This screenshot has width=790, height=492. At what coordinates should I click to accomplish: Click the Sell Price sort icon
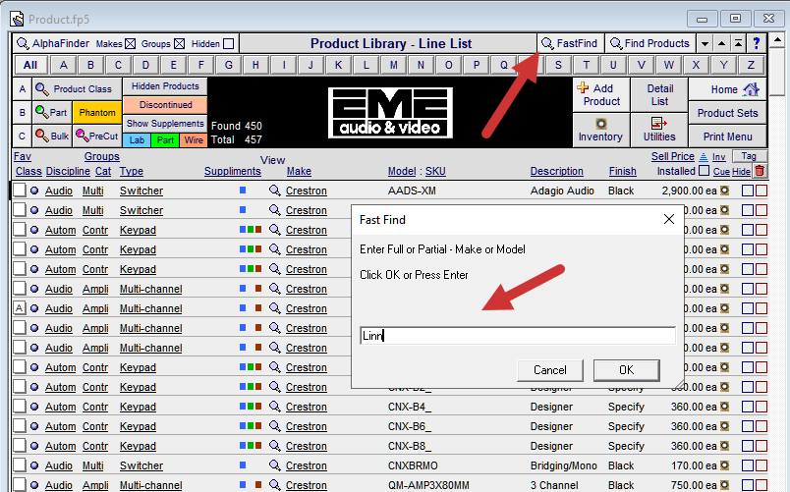(704, 157)
